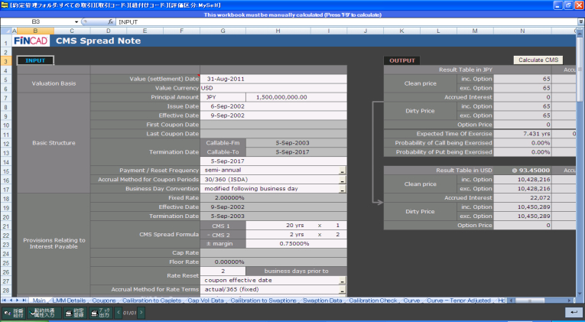Click the fx insert function icon
Screen dimensions: 585x322
point(111,22)
